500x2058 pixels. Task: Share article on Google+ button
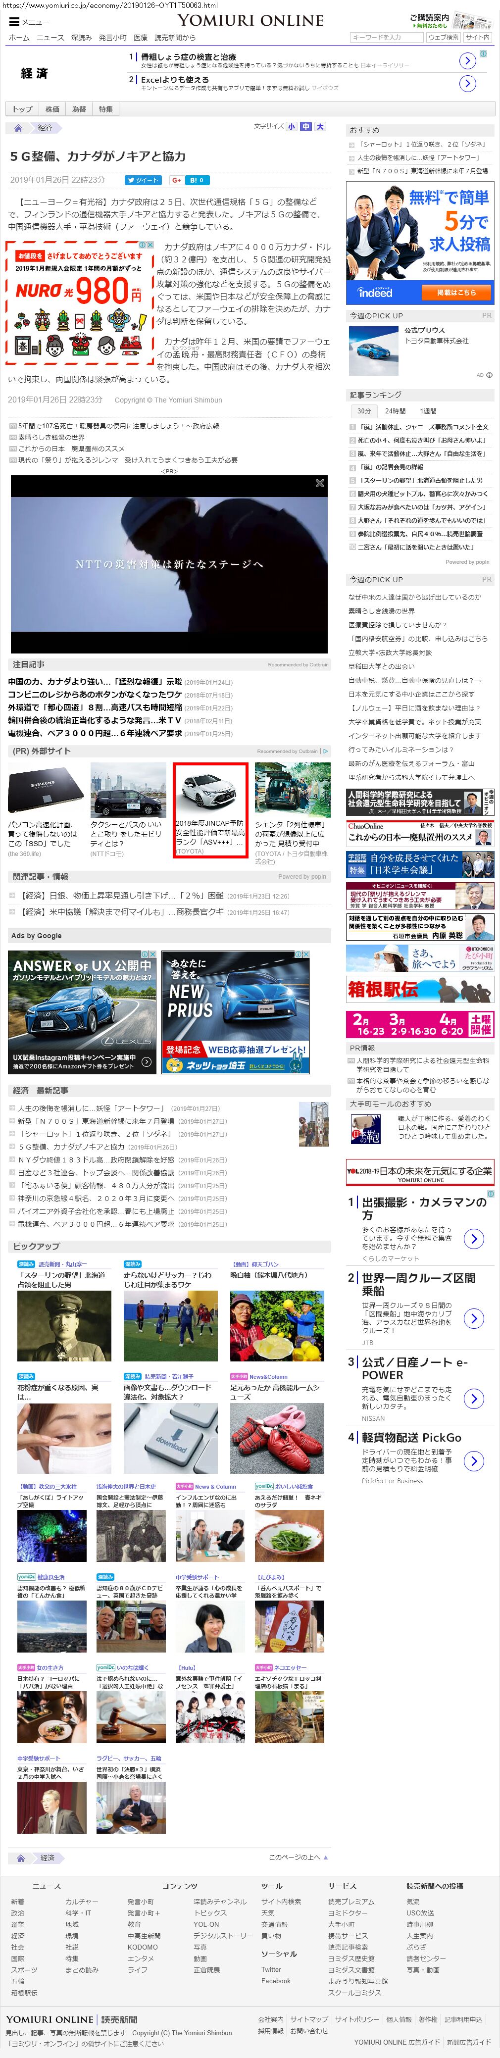[x=176, y=180]
